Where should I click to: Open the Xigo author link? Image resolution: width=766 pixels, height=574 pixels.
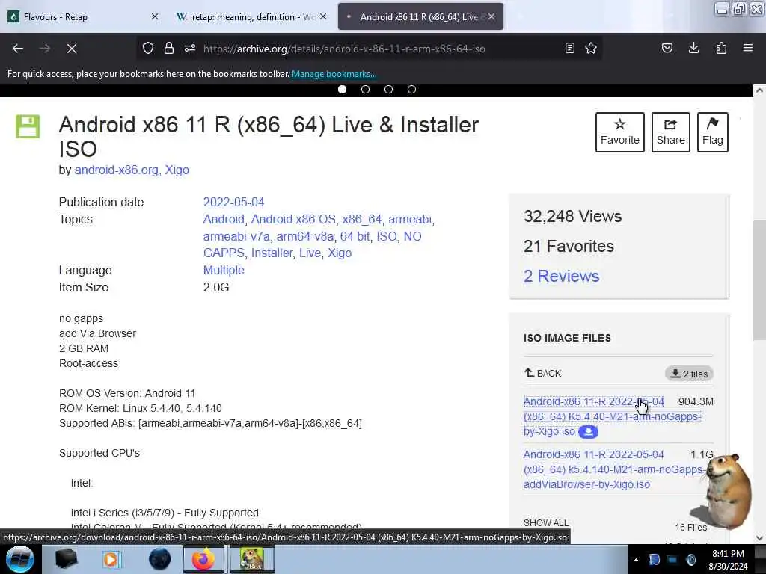point(177,170)
